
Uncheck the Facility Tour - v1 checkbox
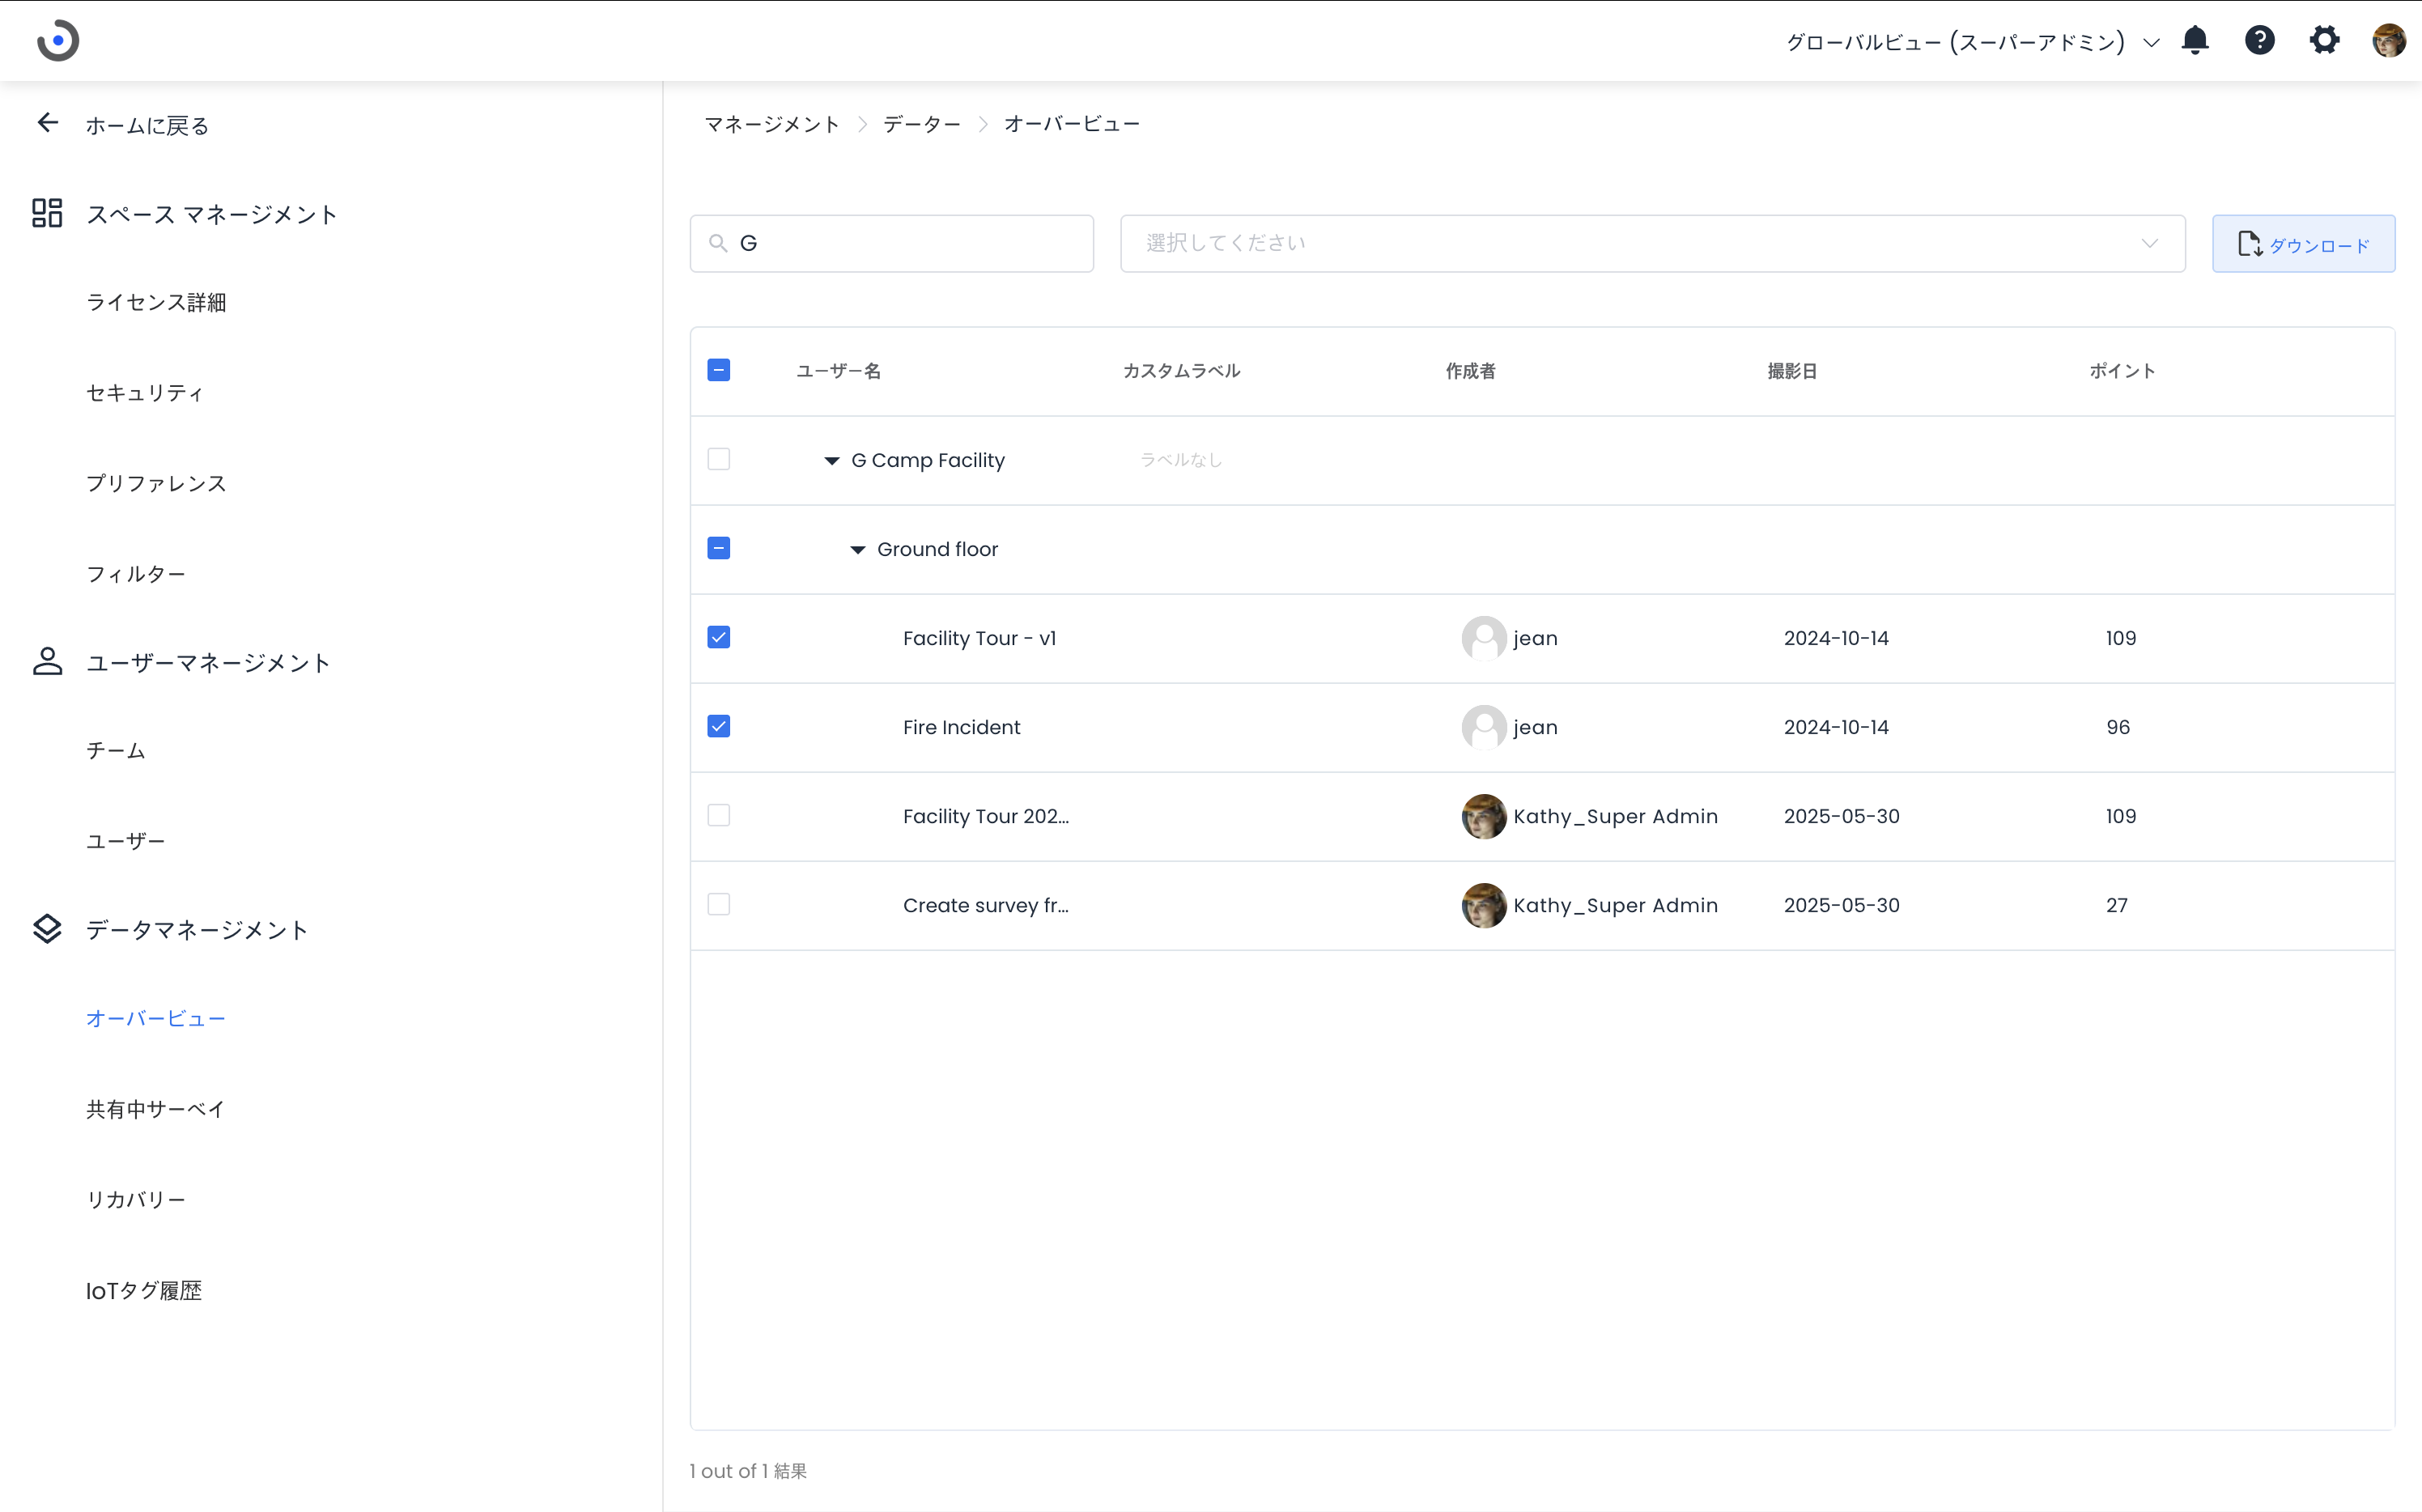[x=719, y=637]
